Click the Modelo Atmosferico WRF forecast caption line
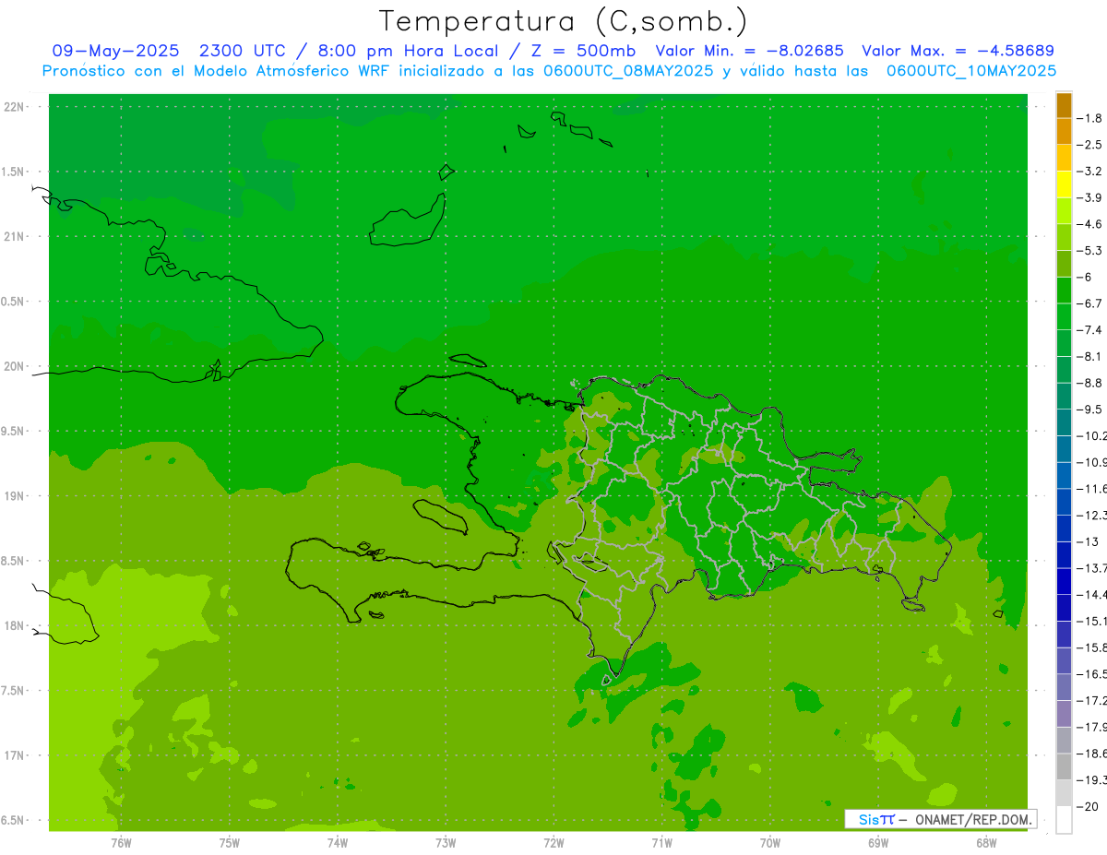 [x=550, y=70]
